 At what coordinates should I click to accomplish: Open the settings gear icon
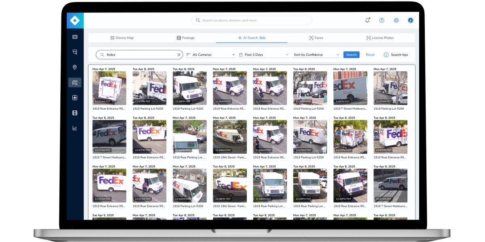[396, 20]
